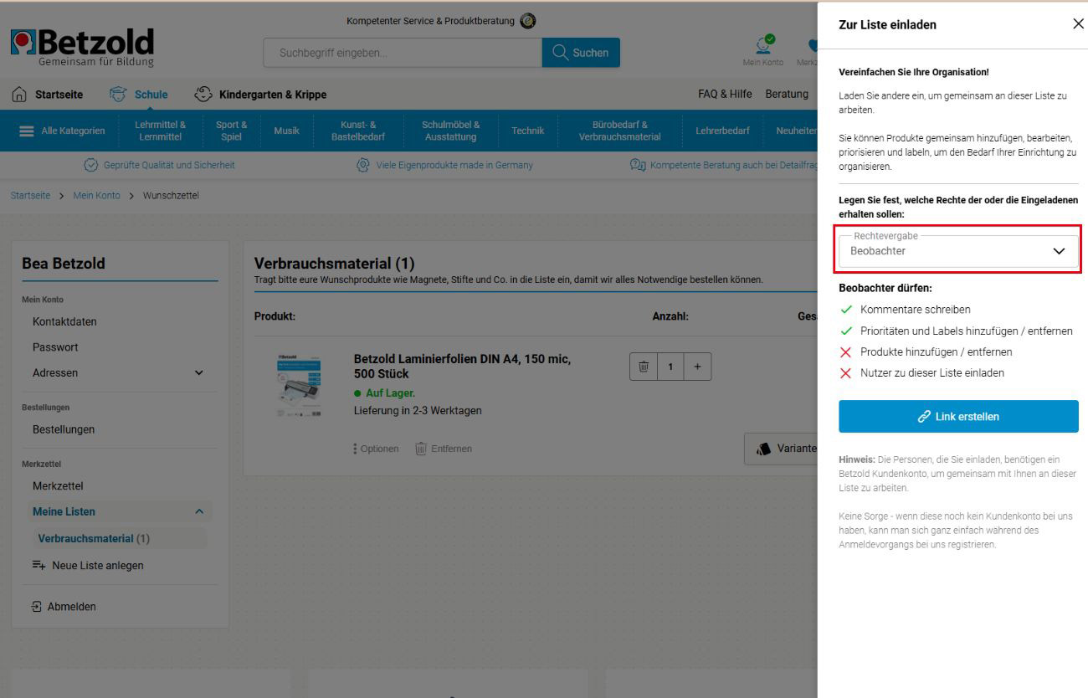Open Kunst- & Bastelbedarf category
The image size is (1088, 698).
358,131
